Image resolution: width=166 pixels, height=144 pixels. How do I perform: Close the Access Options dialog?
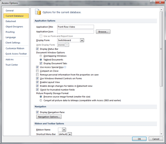(160, 2)
